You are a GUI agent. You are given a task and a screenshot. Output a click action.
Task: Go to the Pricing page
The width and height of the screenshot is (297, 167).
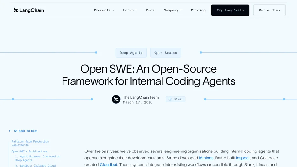tap(198, 10)
